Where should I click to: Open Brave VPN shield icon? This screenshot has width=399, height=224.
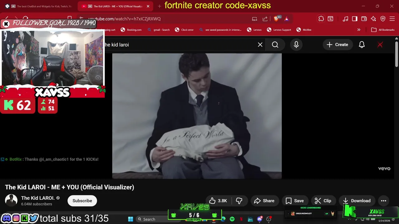383,19
